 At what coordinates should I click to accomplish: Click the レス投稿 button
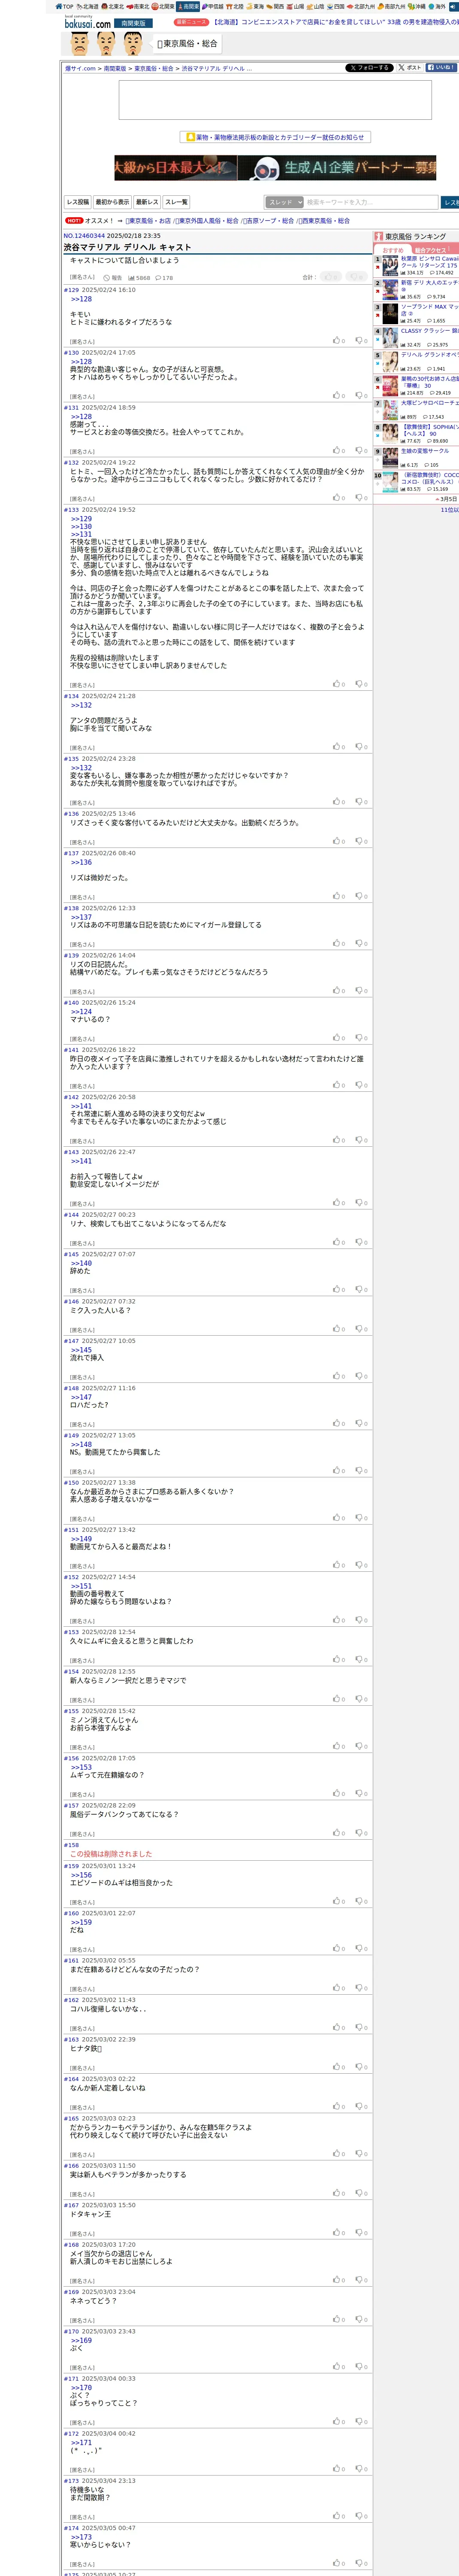tap(78, 202)
